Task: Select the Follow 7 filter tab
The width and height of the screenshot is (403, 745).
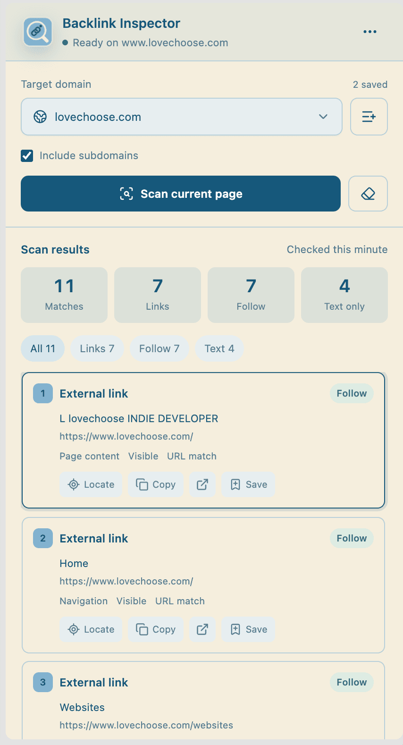Action: tap(159, 348)
